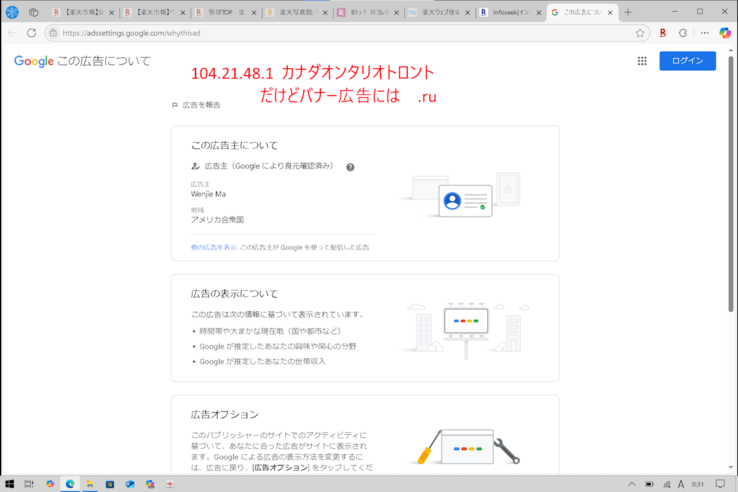The height and width of the screenshot is (492, 738).
Task: Click the Microsoft Edge taskbar icon
Action: [70, 483]
